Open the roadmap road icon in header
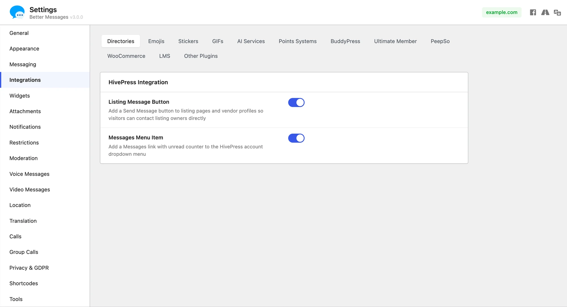This screenshot has height=307, width=567. pos(545,12)
